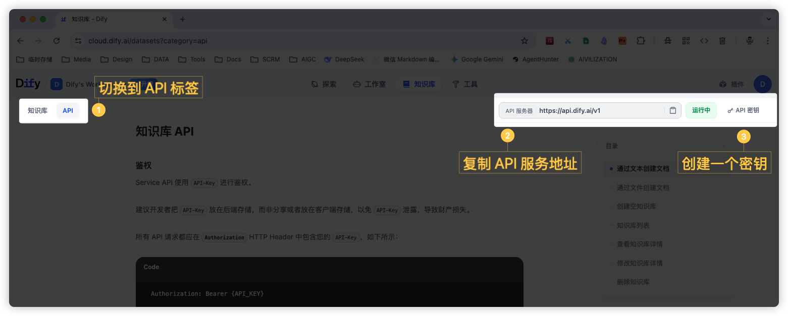
Task: Click the browser address bar URL
Action: [148, 41]
